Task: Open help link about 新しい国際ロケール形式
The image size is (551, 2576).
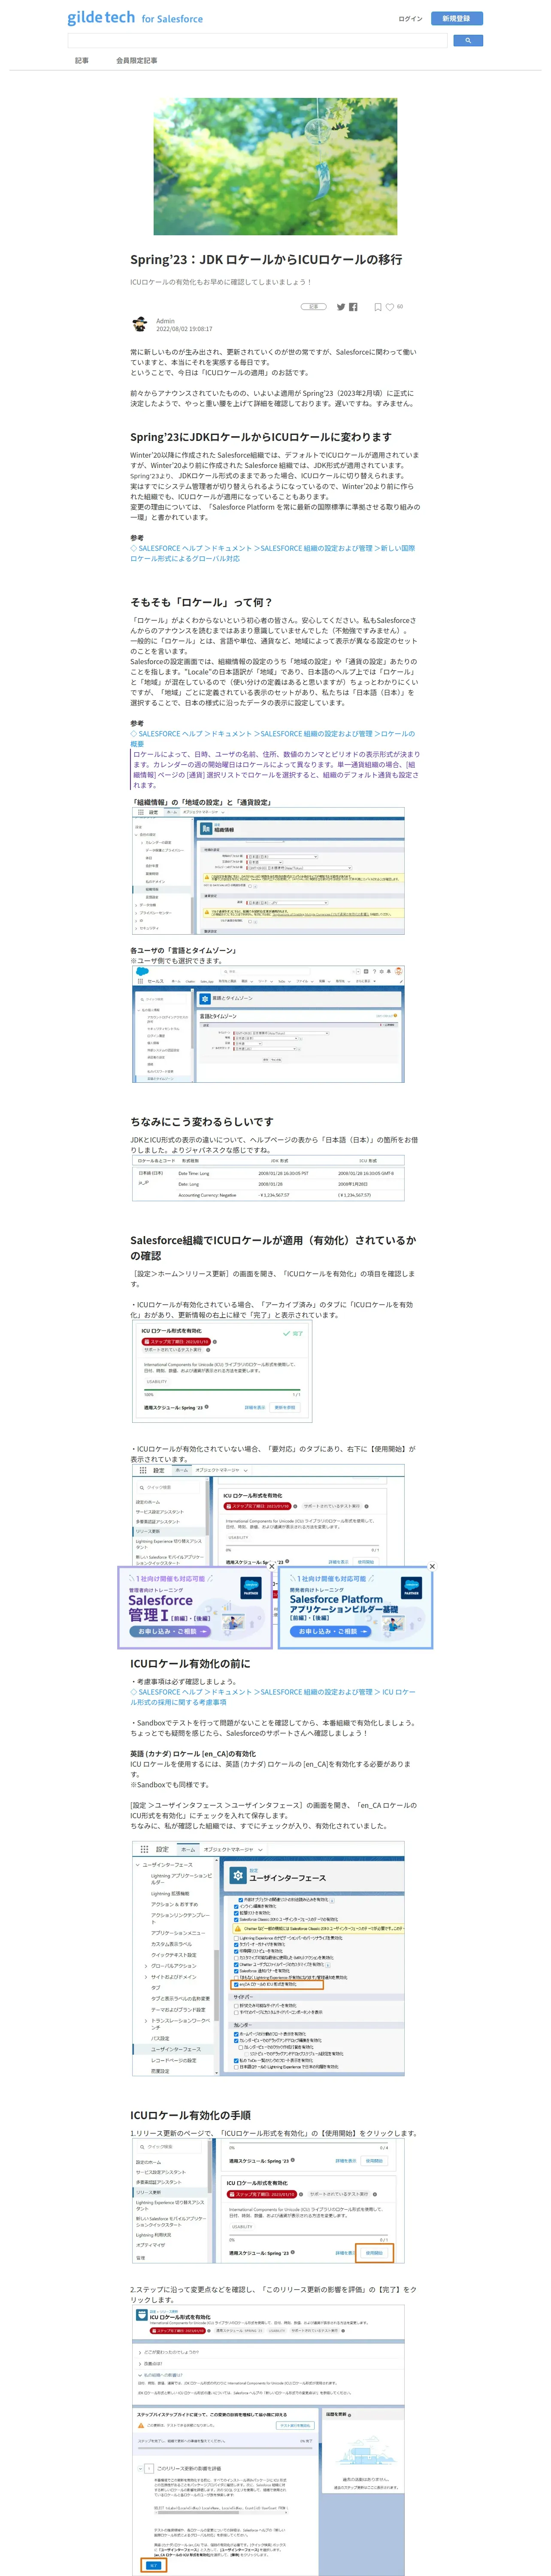Action: [x=272, y=553]
